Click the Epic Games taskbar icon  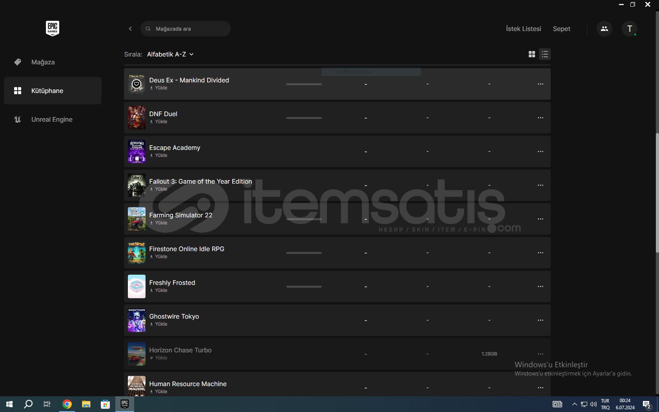click(125, 404)
